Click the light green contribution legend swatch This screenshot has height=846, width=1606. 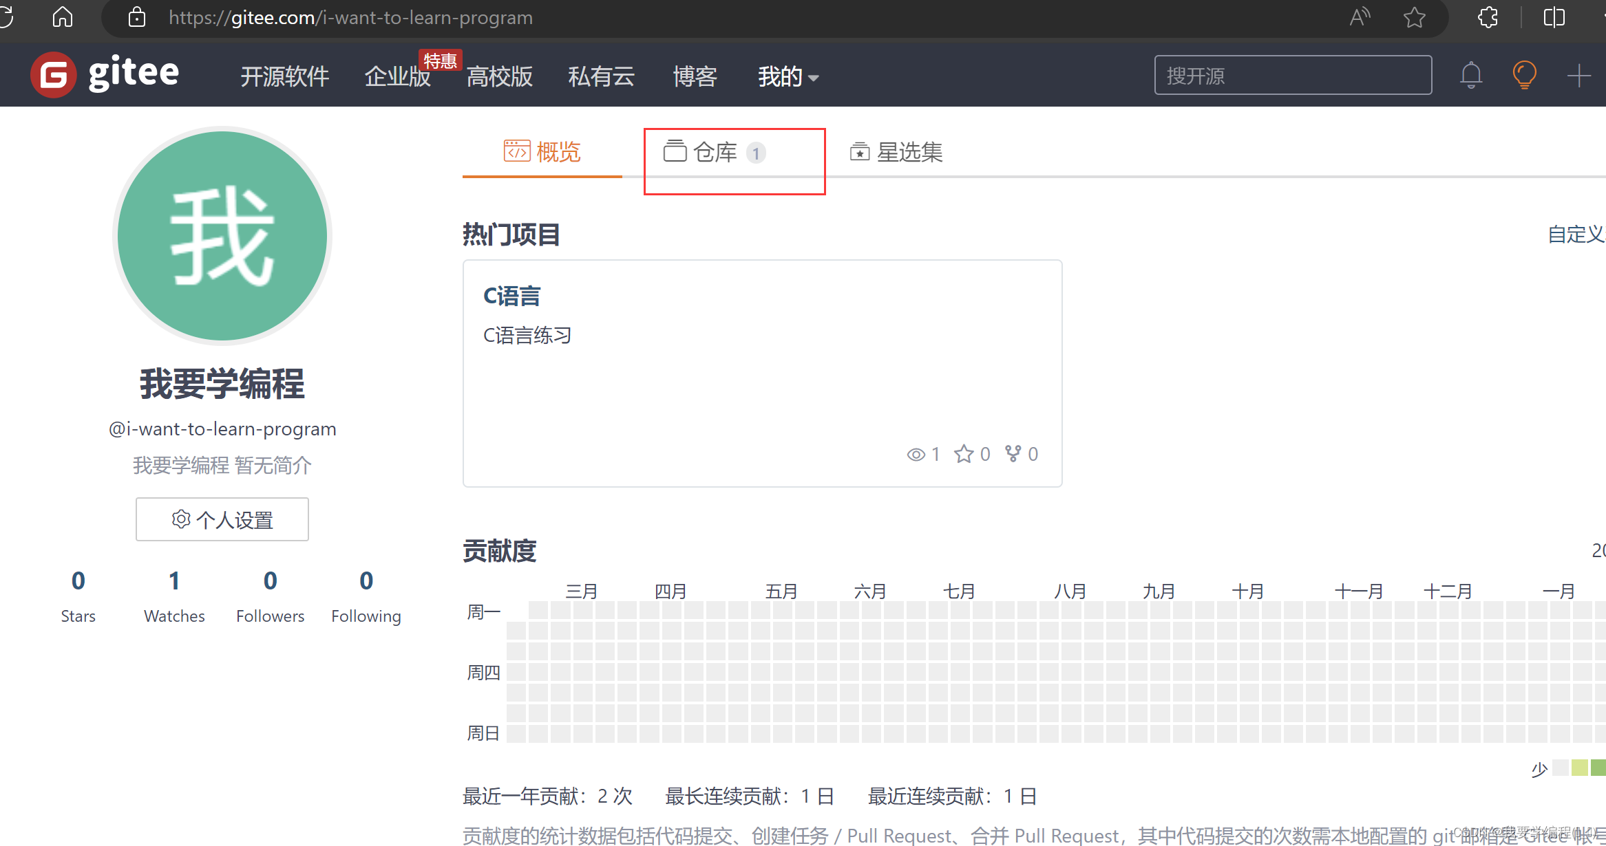pos(1580,767)
